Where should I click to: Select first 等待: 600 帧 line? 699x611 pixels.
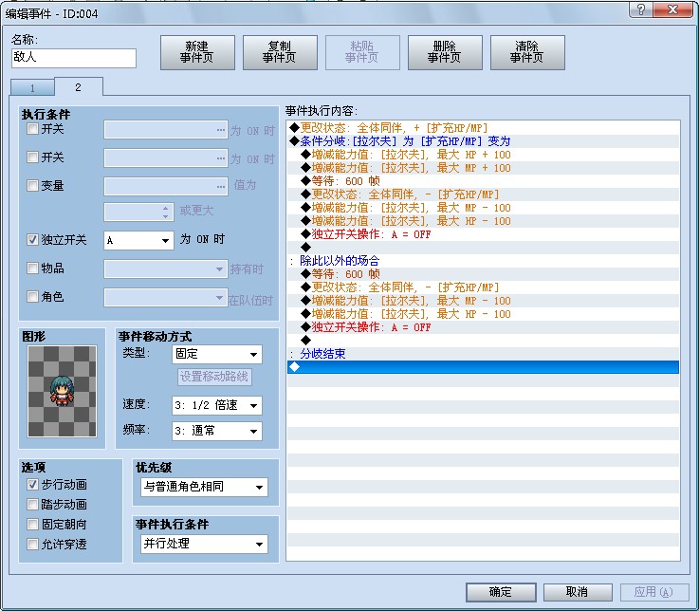[484, 181]
